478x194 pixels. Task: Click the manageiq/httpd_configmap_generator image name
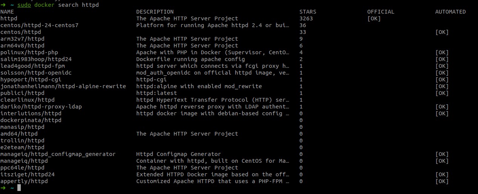click(x=58, y=154)
